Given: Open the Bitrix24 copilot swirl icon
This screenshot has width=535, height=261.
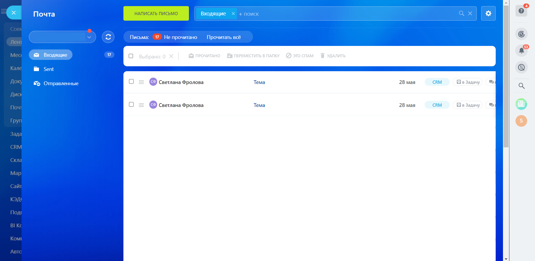Looking at the screenshot, I should click(521, 34).
